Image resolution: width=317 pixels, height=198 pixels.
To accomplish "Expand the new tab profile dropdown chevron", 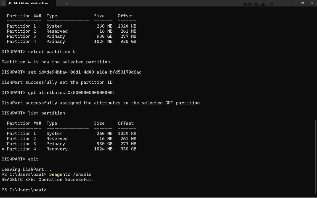I will 66,3.
